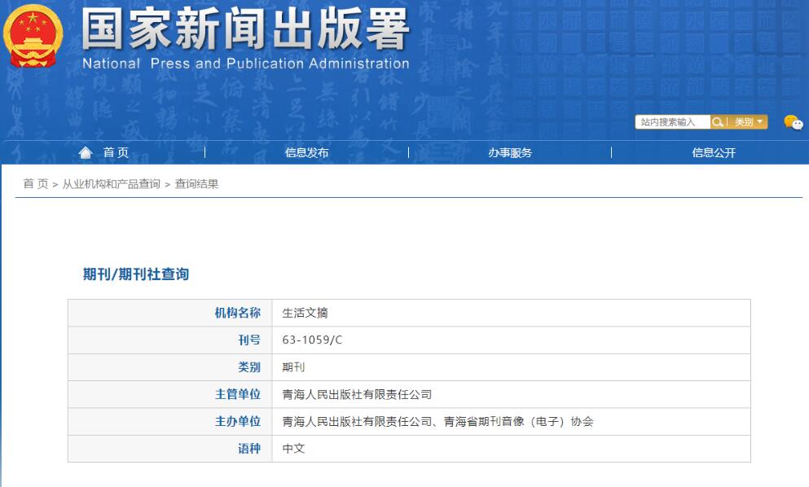Click the 生活文摘 name cell
This screenshot has width=809, height=487.
click(305, 313)
